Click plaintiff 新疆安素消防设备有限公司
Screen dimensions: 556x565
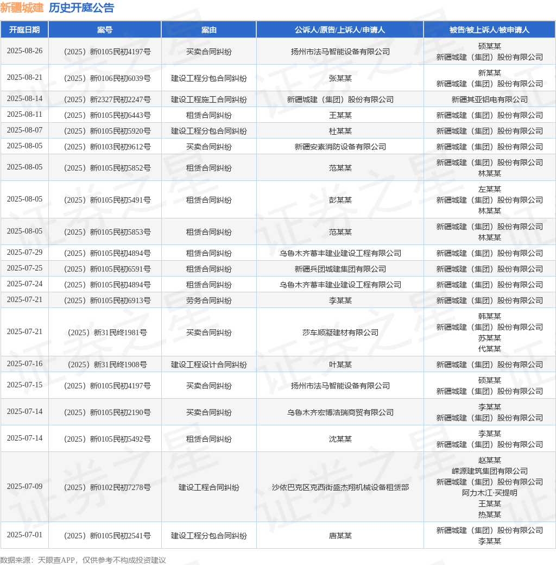coord(340,147)
